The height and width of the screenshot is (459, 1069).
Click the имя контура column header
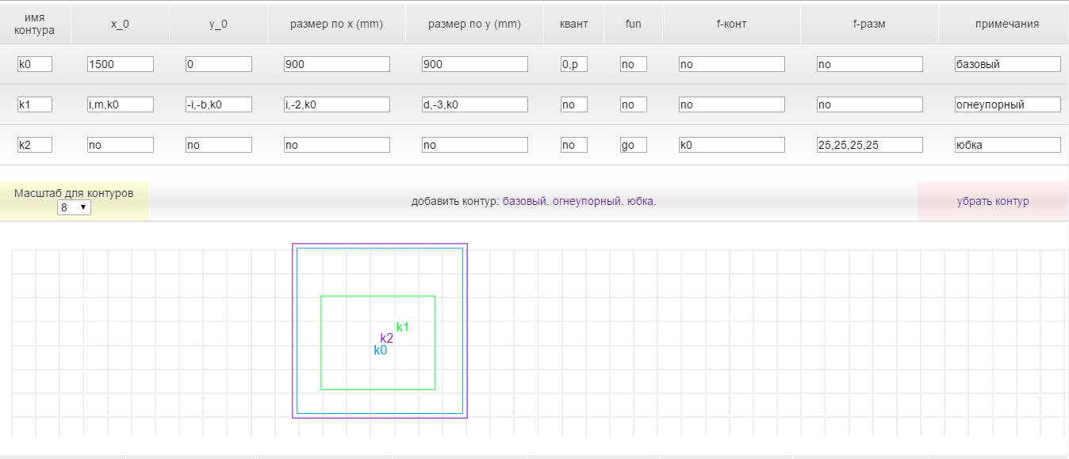pos(35,24)
